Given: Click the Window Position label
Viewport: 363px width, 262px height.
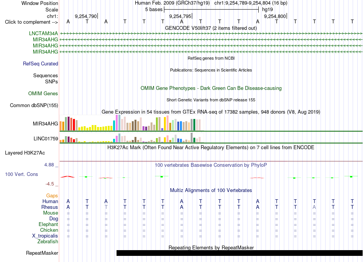Looking at the screenshot, I should pyautogui.click(x=40, y=3).
